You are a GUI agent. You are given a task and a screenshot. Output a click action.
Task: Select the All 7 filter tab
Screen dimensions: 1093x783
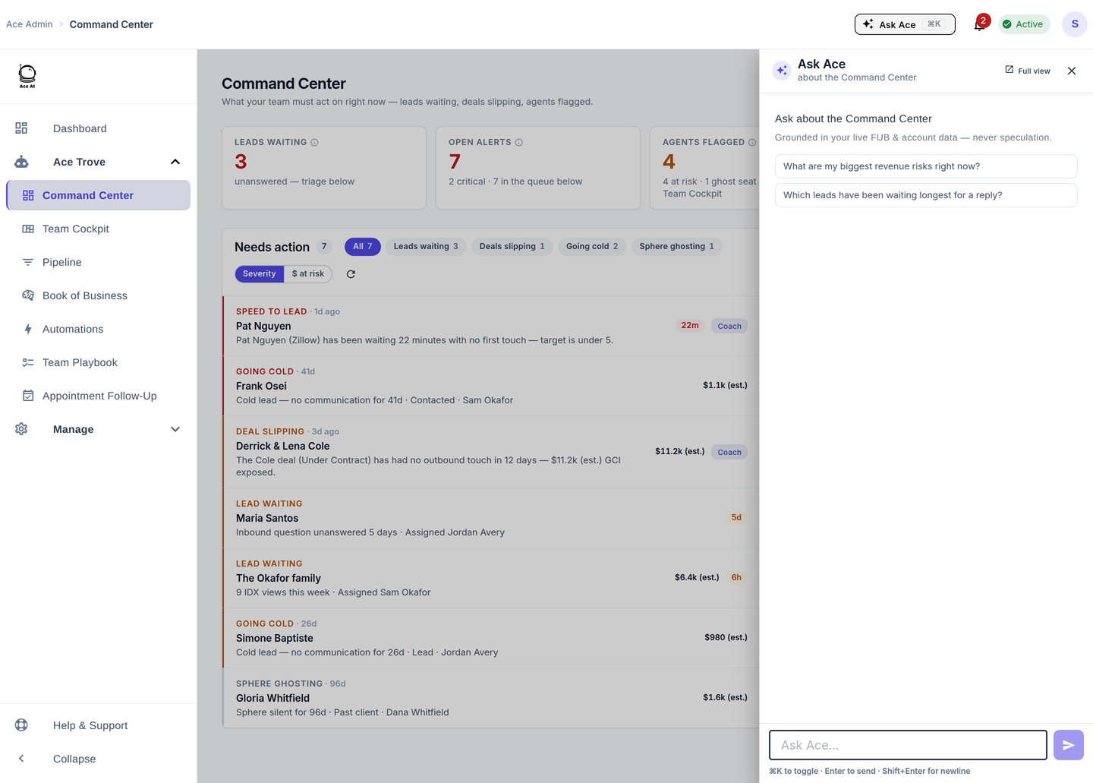[362, 247]
